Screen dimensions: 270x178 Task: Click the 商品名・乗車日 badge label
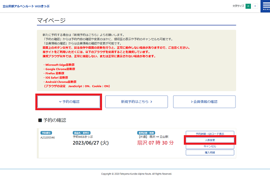click(x=82, y=133)
